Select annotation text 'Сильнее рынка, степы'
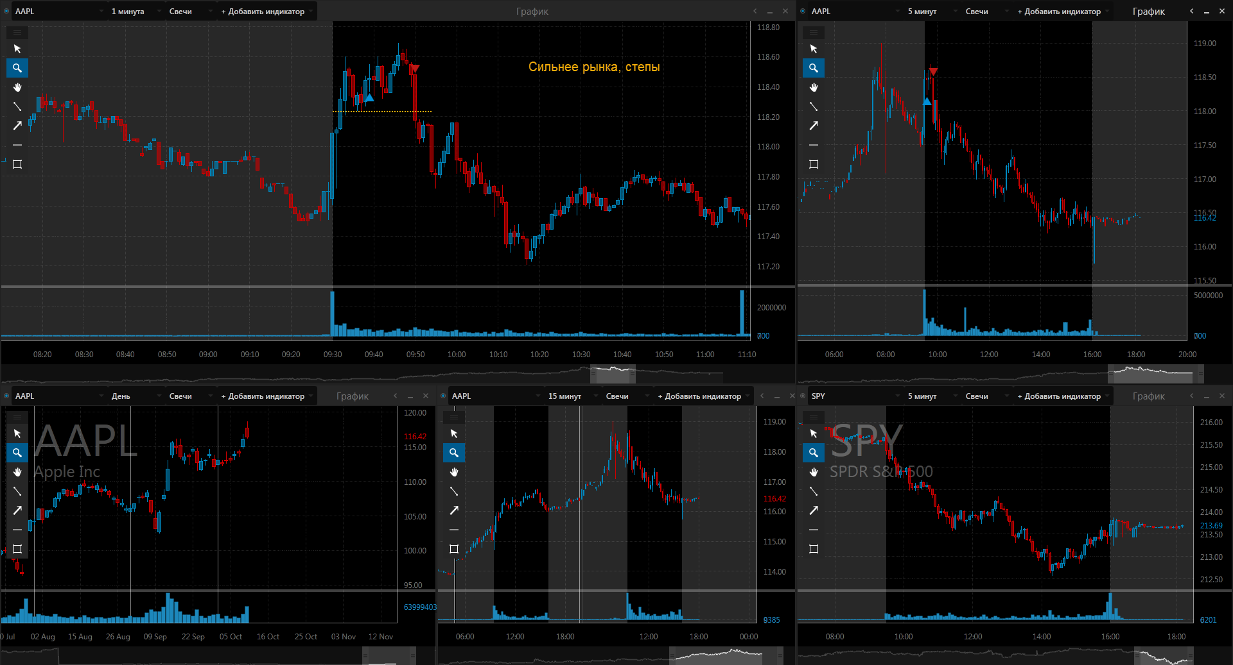 click(594, 67)
